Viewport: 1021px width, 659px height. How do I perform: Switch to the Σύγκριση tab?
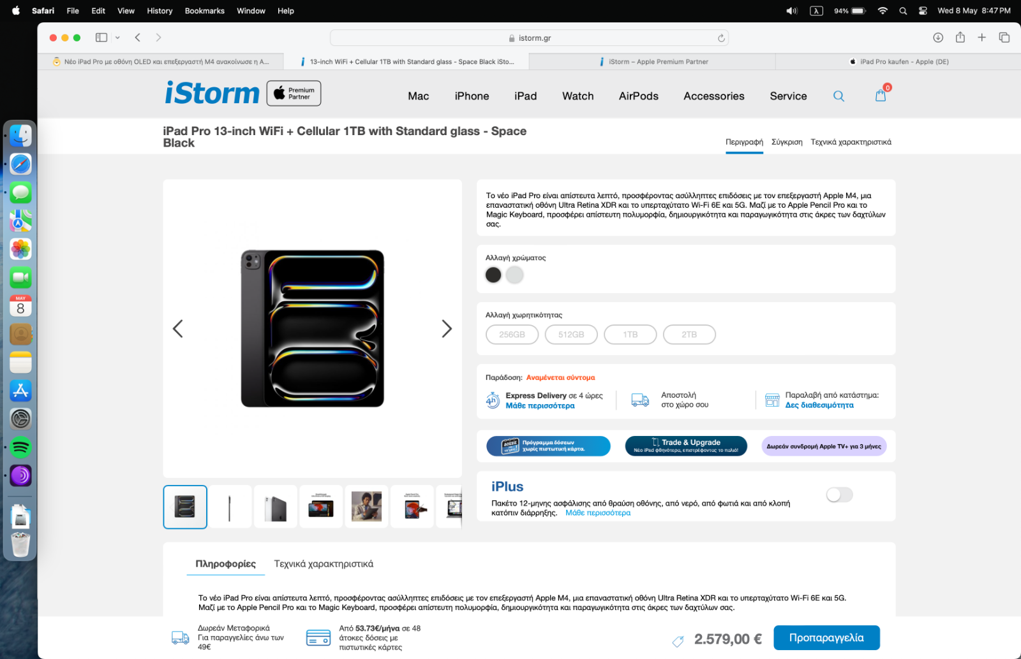(x=787, y=142)
